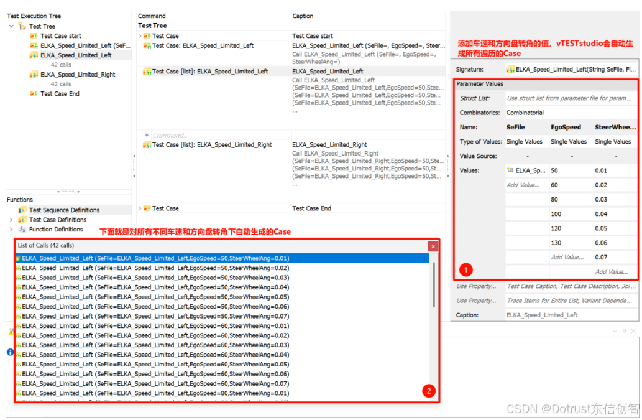This screenshot has width=642, height=420.
Task: Click into the new Command... input row
Action: point(221,135)
